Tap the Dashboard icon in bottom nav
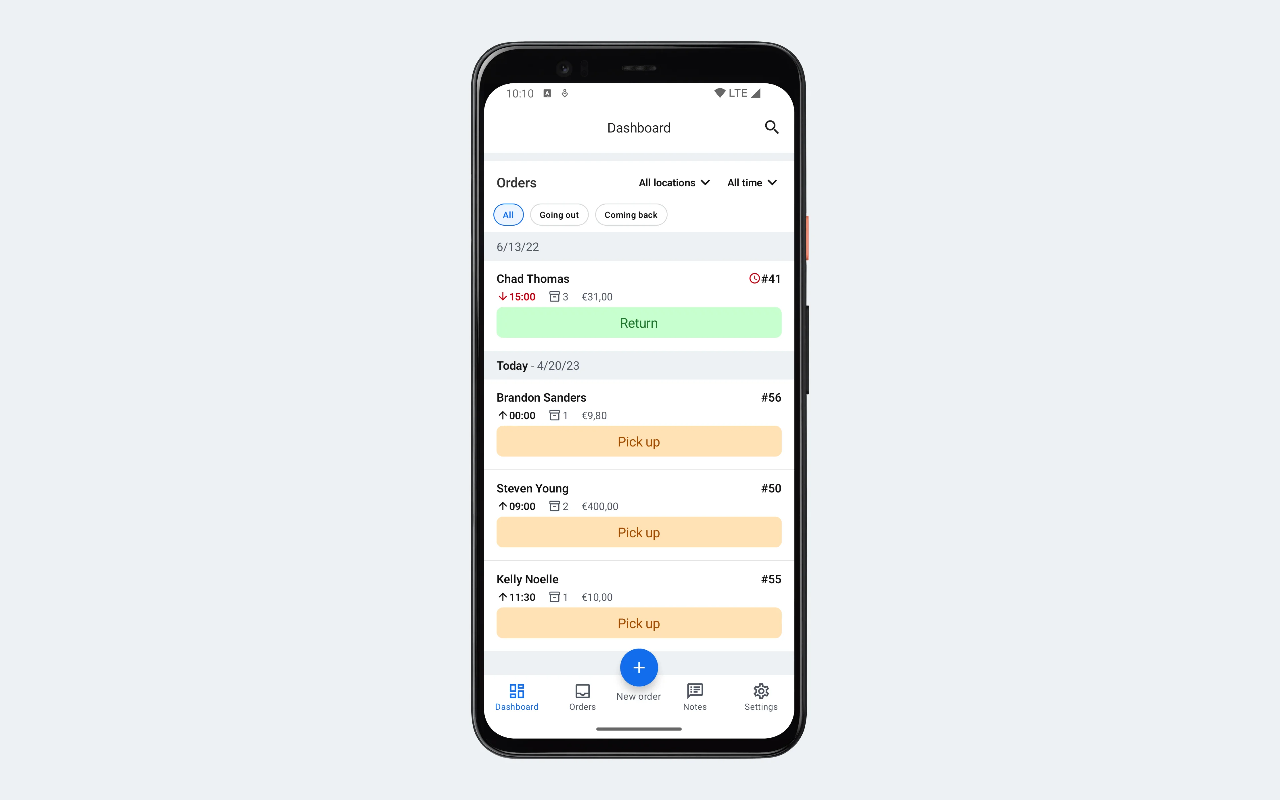The height and width of the screenshot is (800, 1280). (516, 696)
